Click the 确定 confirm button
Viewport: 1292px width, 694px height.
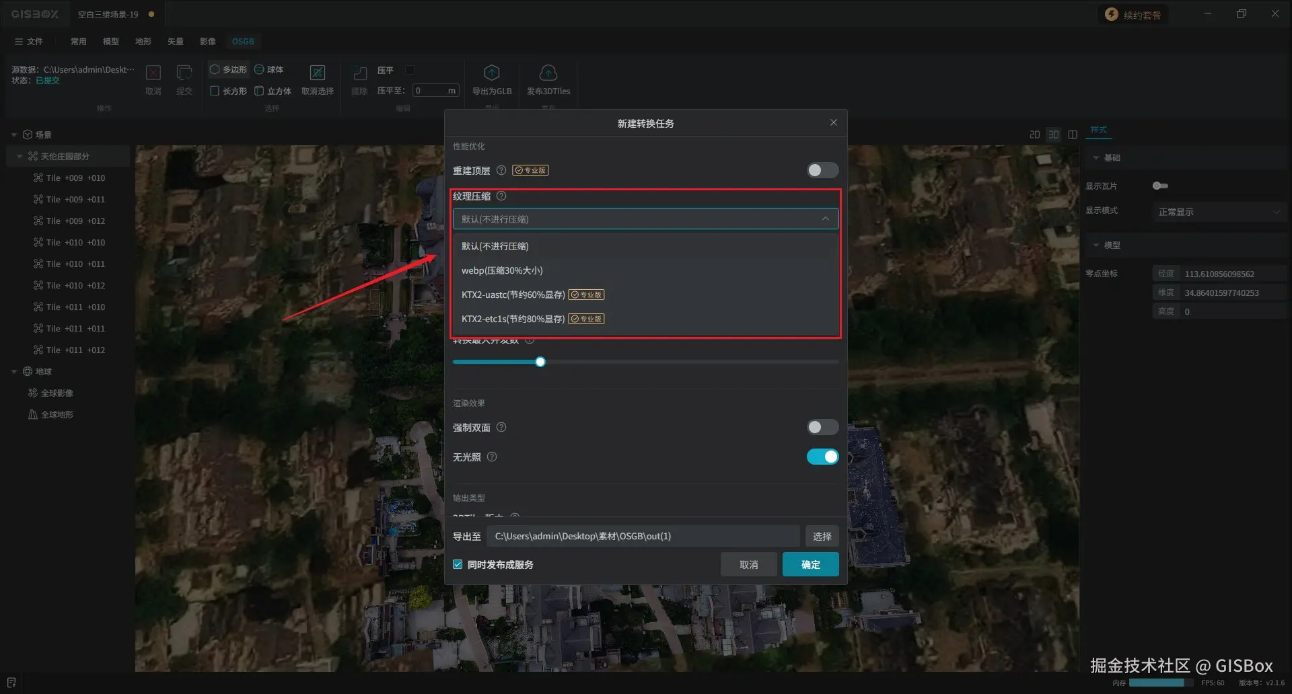click(810, 564)
